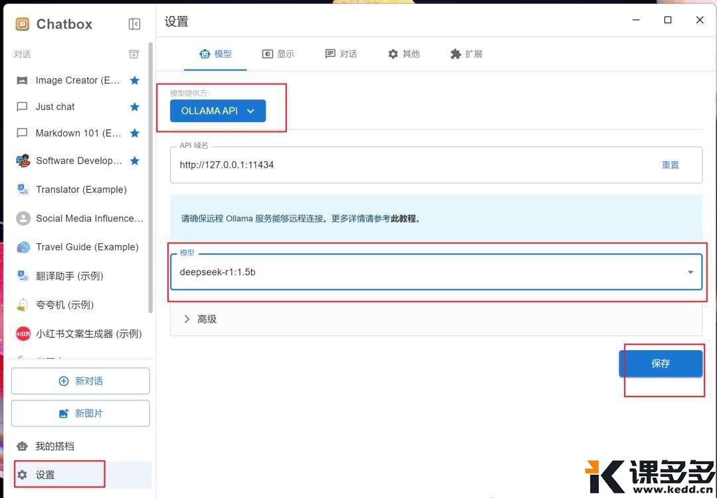Open the 此教程 tutorial link
The image size is (717, 498).
click(x=403, y=218)
